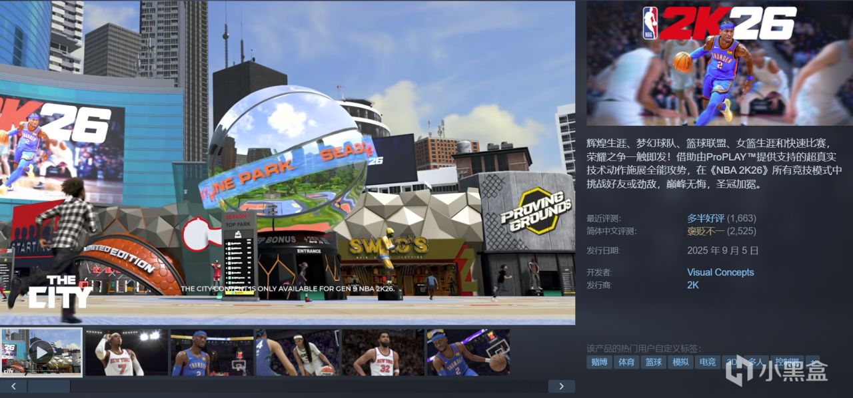The image size is (853, 398).
Task: Click the 该产品的热门用户自定义标签 heading
Action: (643, 349)
